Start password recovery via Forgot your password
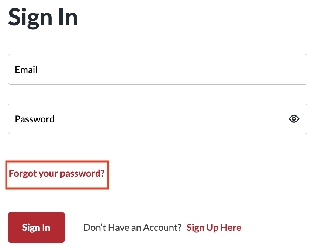315x250 pixels. pos(57,173)
